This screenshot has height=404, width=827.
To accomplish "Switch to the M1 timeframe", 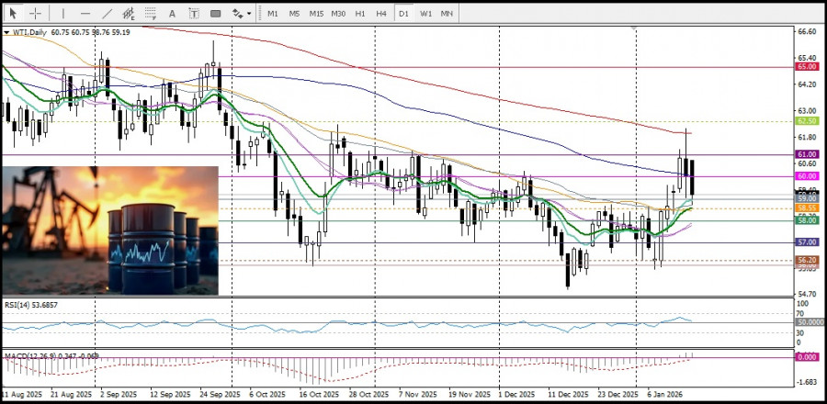I will coord(273,14).
